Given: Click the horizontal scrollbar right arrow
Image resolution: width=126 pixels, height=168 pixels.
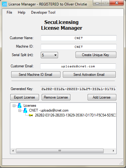Looking at the screenshot, I should pos(113,151).
